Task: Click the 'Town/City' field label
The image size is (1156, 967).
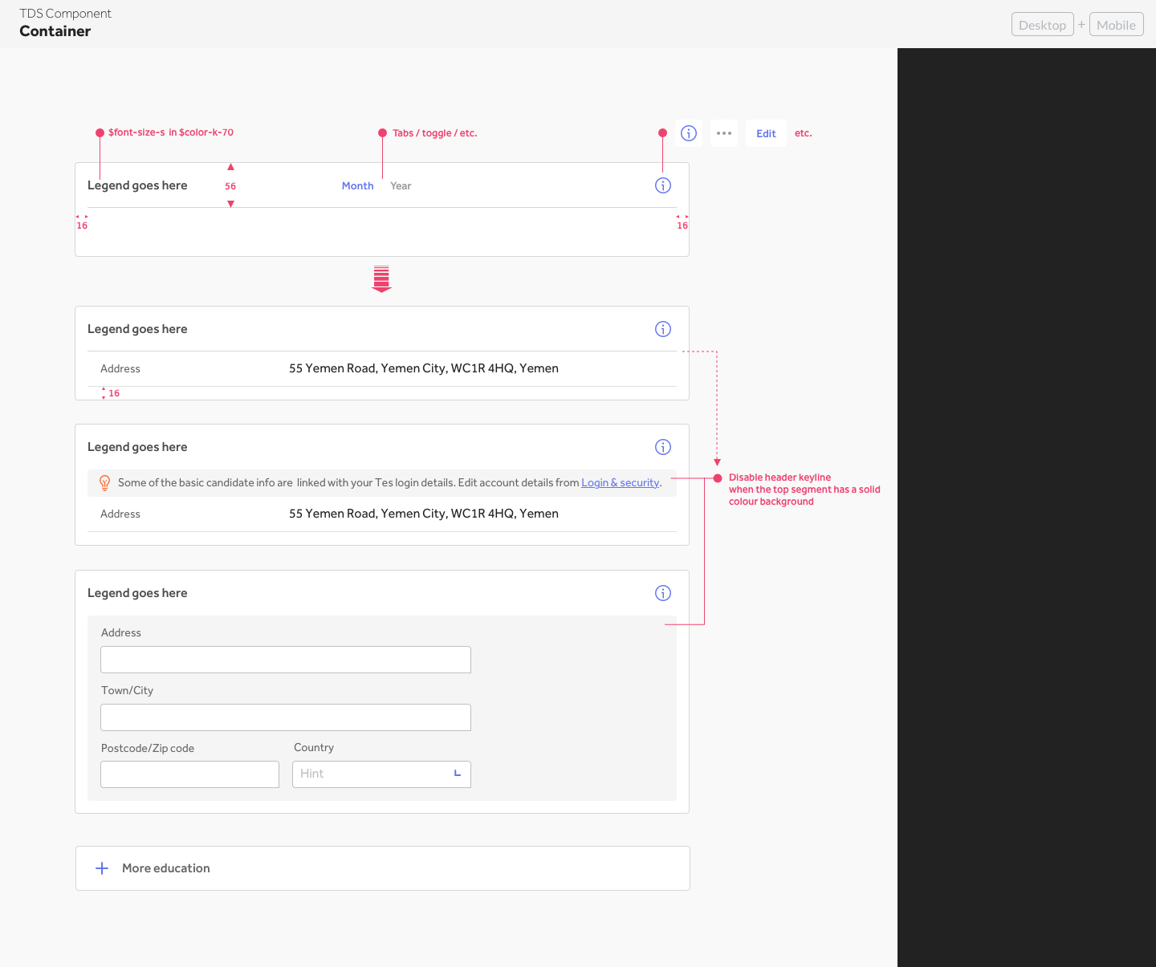Action: (x=127, y=690)
